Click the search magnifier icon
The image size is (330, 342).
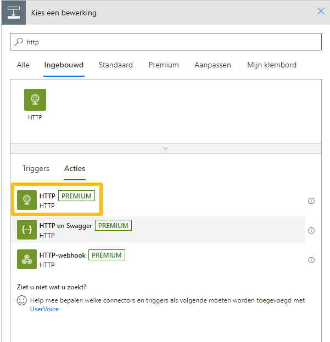[19, 42]
